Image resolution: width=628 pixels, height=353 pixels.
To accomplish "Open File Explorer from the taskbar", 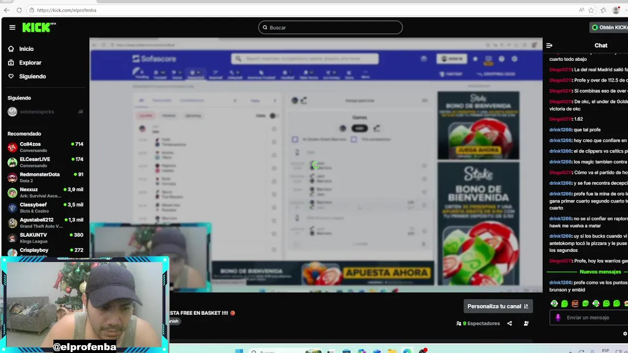I will (392, 351).
